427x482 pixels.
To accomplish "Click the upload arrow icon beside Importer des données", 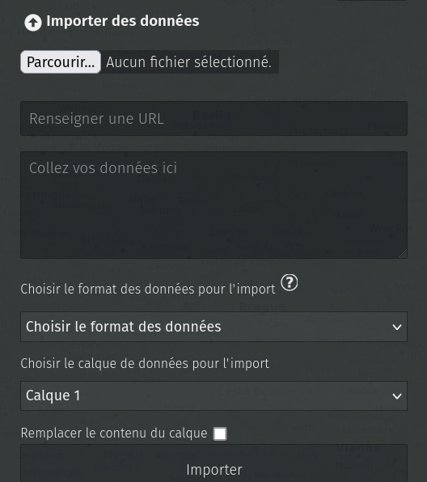I will point(33,23).
